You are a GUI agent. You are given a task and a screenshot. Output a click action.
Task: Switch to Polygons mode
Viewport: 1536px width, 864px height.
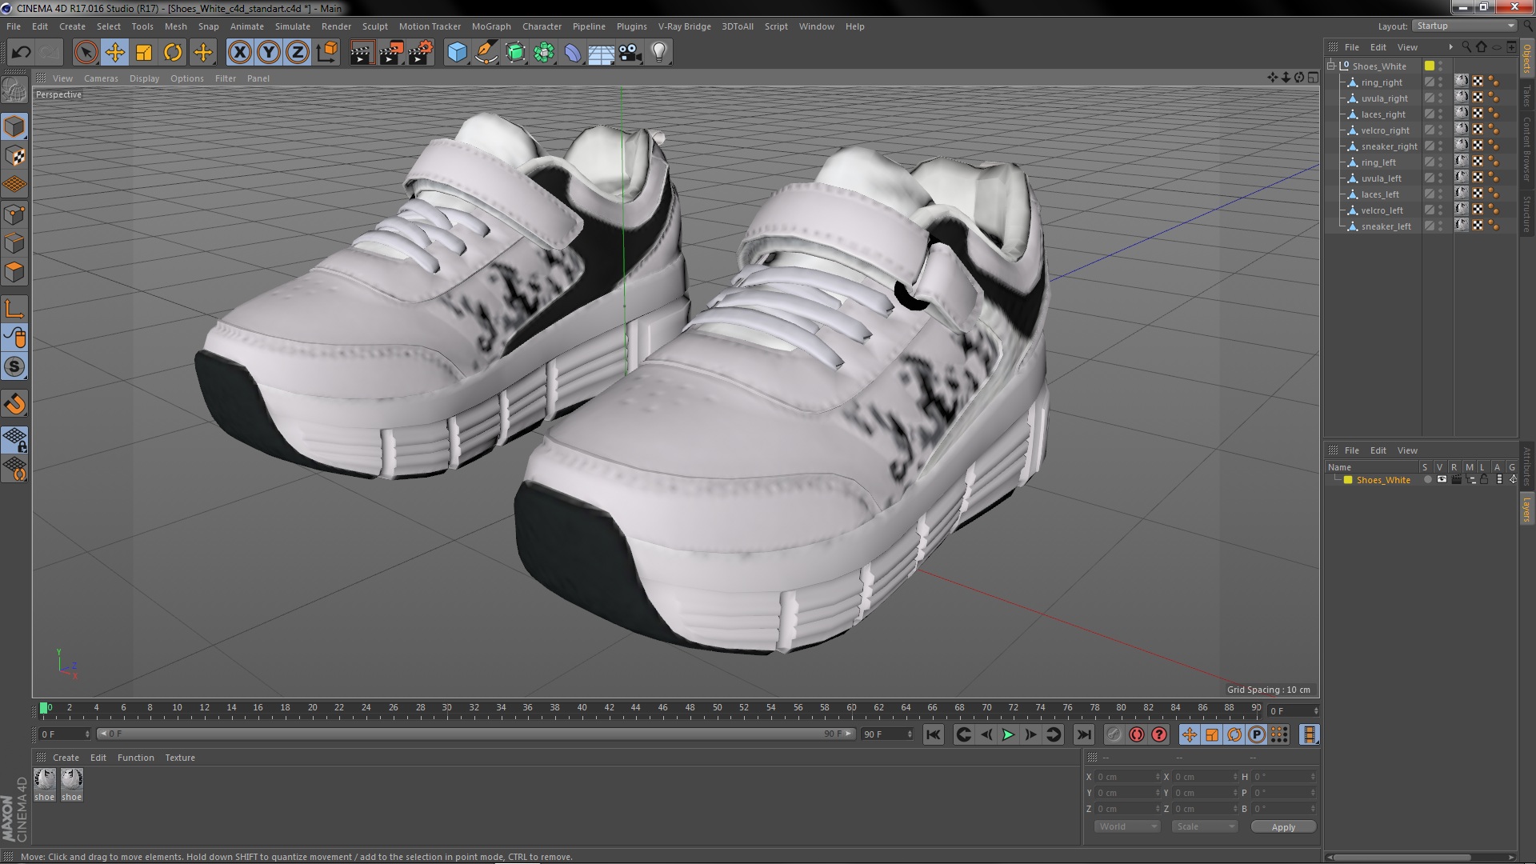click(x=14, y=272)
